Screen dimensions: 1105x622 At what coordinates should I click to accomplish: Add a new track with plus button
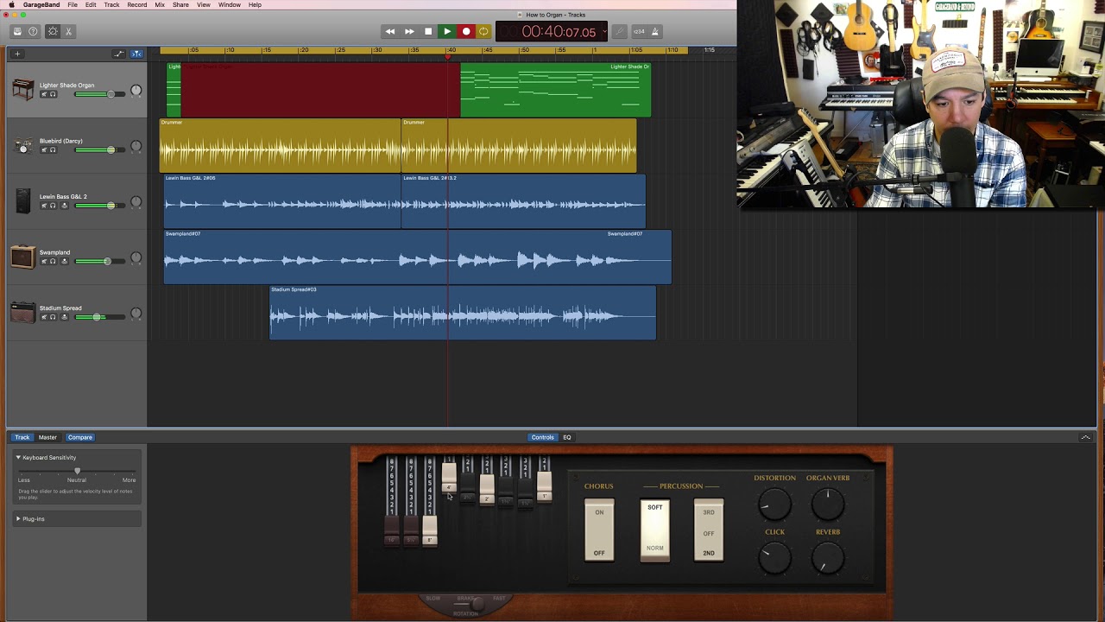pos(16,54)
